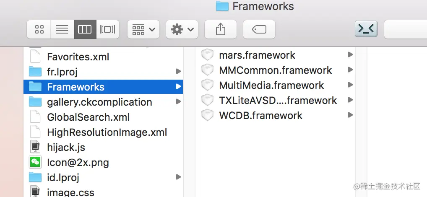Click the MultiMedia.framework bundle icon
427x197 pixels.
pos(207,85)
